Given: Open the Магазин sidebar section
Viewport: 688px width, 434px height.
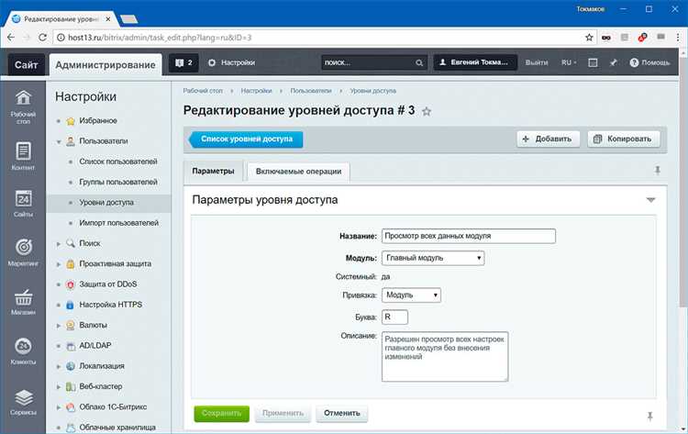Looking at the screenshot, I should coord(23,302).
